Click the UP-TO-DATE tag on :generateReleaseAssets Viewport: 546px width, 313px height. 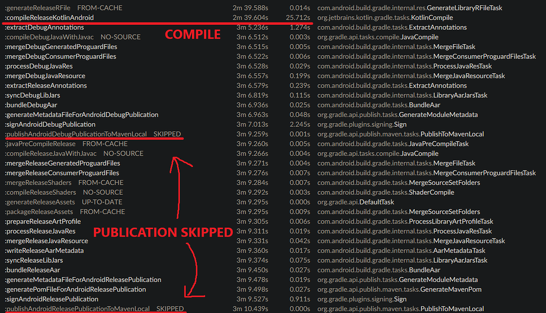tap(106, 202)
